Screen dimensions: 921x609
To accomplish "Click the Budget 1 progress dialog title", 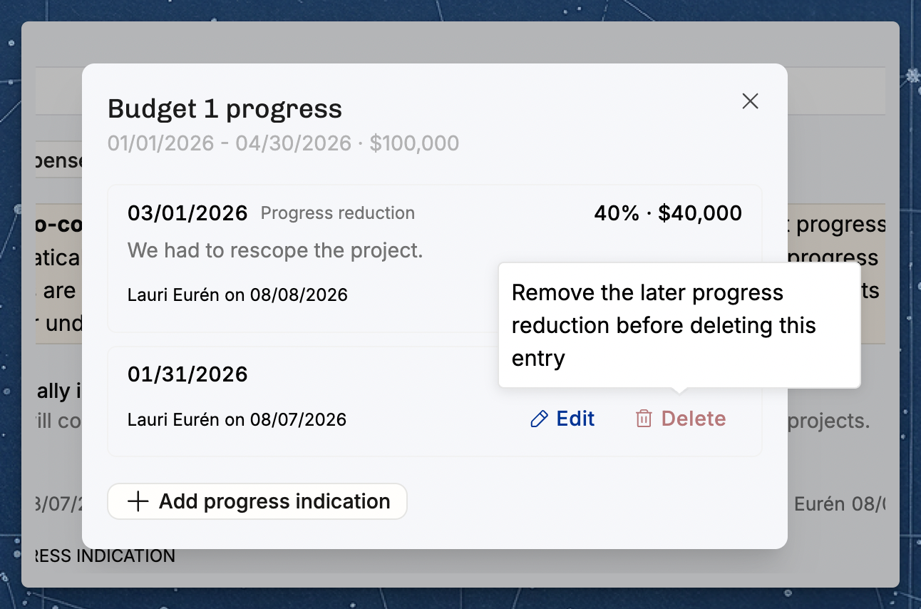I will coord(225,109).
